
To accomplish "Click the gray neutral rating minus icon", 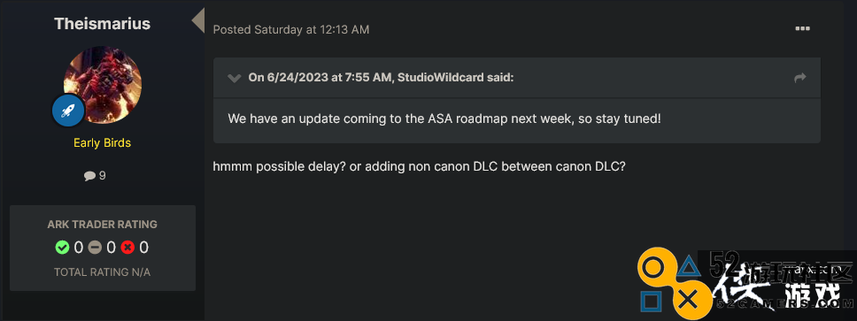I will 95,248.
